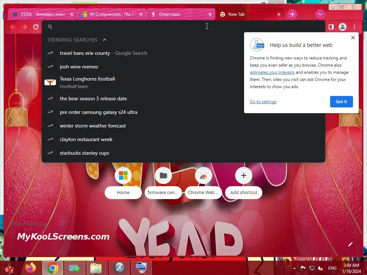Customize Chrome with the pencil icon
This screenshot has height=275, width=367.
coord(350,244)
